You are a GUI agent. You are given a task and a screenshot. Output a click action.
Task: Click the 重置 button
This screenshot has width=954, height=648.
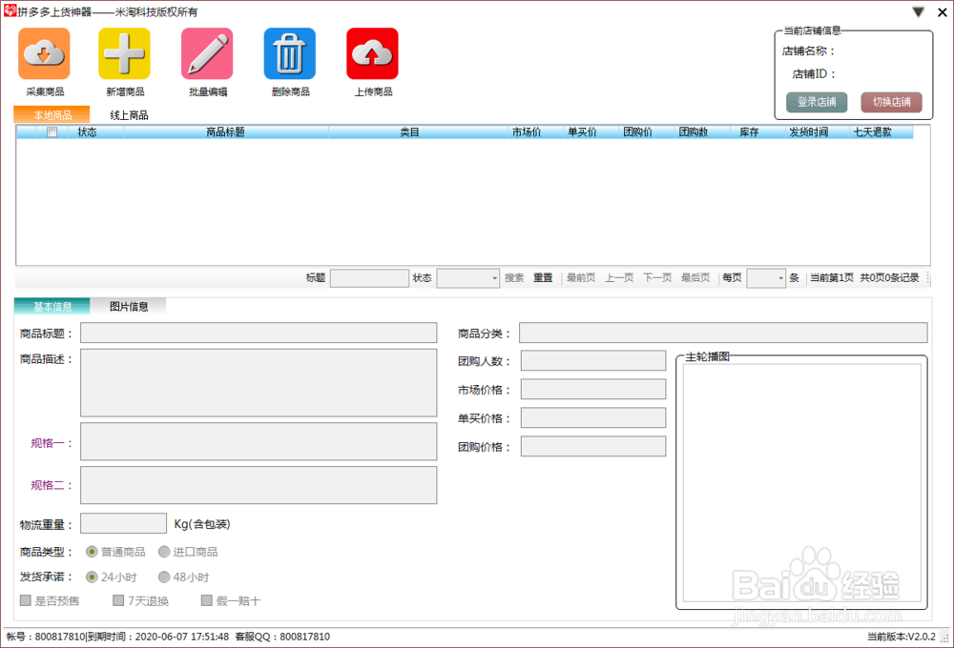tap(543, 278)
